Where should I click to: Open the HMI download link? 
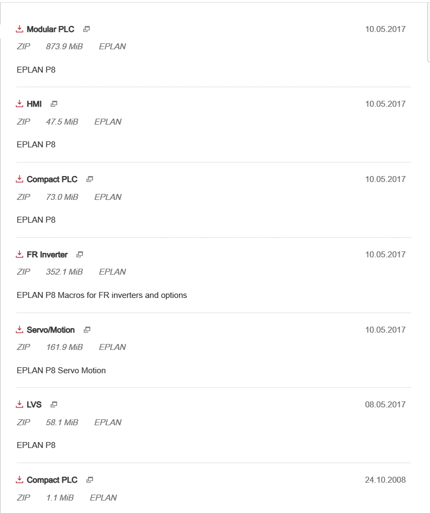point(34,104)
